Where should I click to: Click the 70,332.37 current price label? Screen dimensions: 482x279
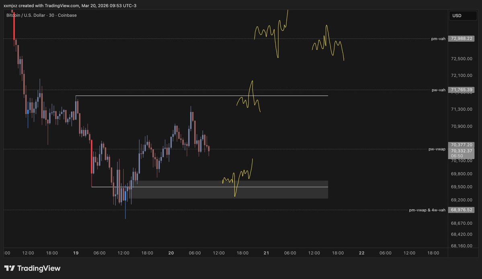coord(461,151)
